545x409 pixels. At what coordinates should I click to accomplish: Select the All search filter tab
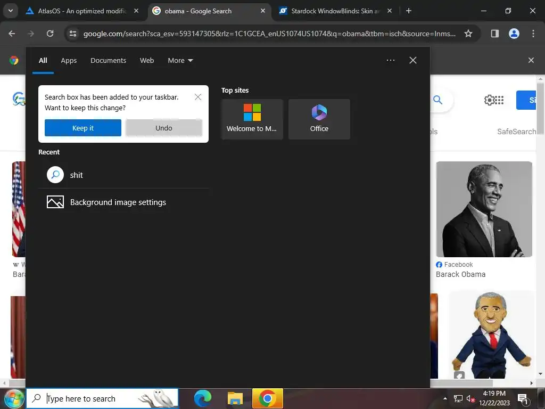tap(43, 61)
